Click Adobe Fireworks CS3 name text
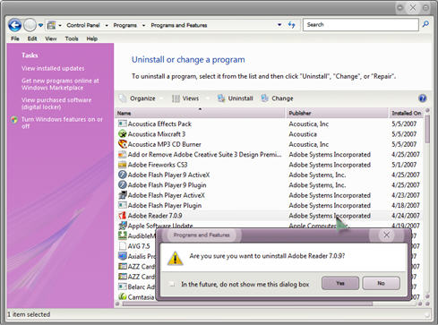Screen dimensions: 438x325 pos(158,165)
